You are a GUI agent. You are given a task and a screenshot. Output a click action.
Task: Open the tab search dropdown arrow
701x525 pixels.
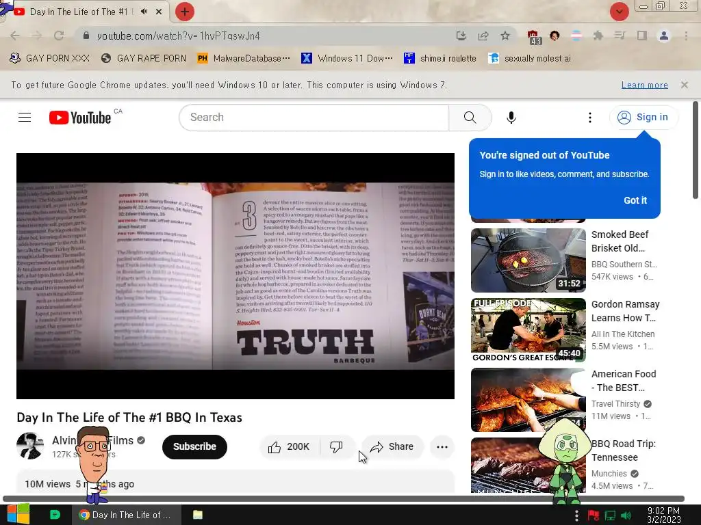point(619,12)
